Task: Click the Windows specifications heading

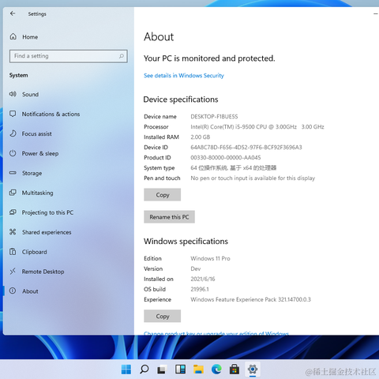Action: tap(186, 242)
